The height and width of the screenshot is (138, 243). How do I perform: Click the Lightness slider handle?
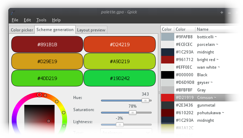point(120,125)
